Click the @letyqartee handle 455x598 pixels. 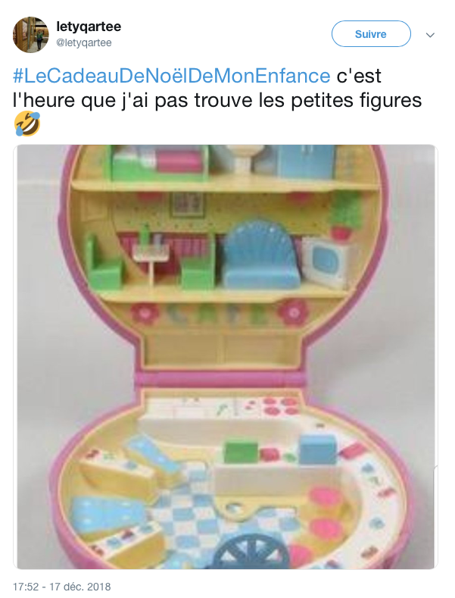coord(84,42)
